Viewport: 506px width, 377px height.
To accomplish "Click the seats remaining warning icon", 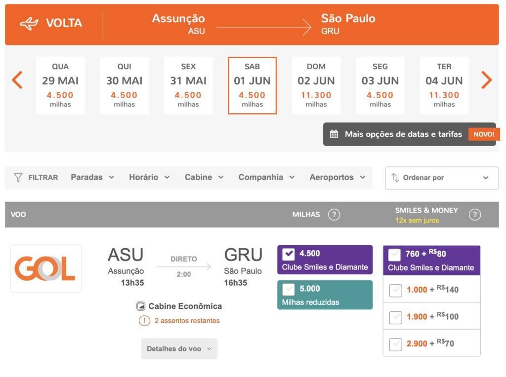I will (144, 321).
